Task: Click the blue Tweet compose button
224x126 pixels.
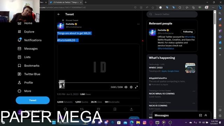Action: pos(33,100)
